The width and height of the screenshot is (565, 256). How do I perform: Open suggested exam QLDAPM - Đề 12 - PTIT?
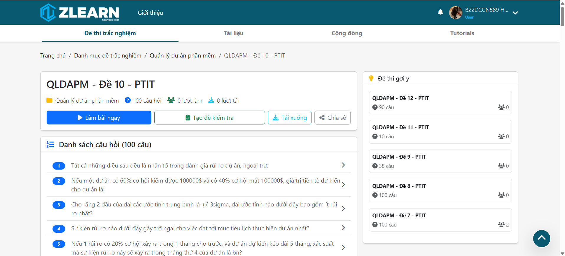point(400,98)
